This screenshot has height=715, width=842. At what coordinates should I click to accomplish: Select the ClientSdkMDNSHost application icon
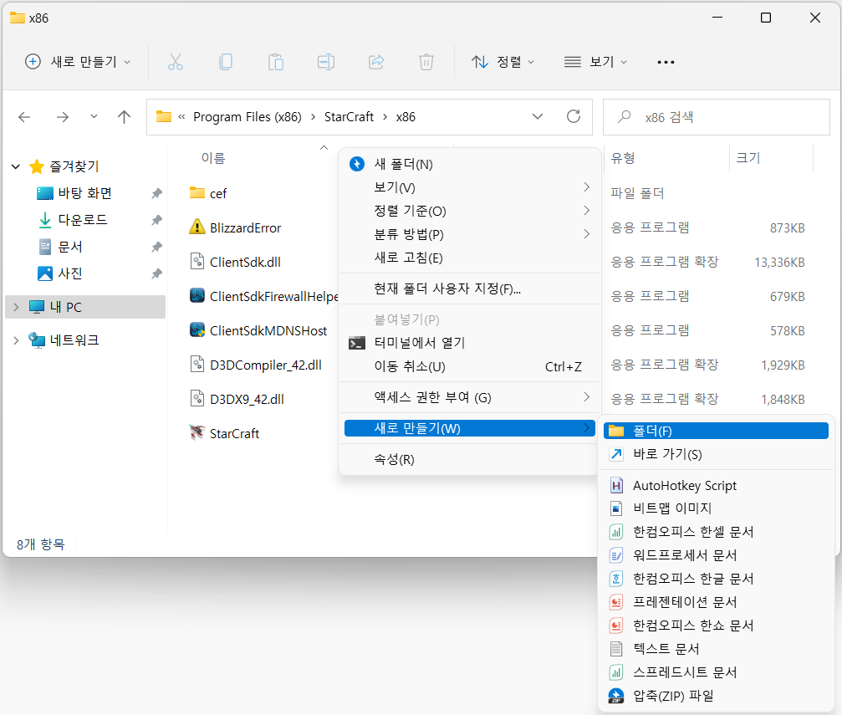[x=197, y=329]
